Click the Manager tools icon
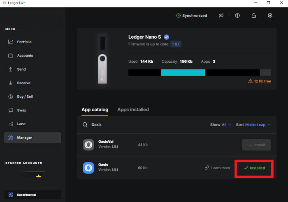Screen dimensions: 288x202 coord(11,138)
